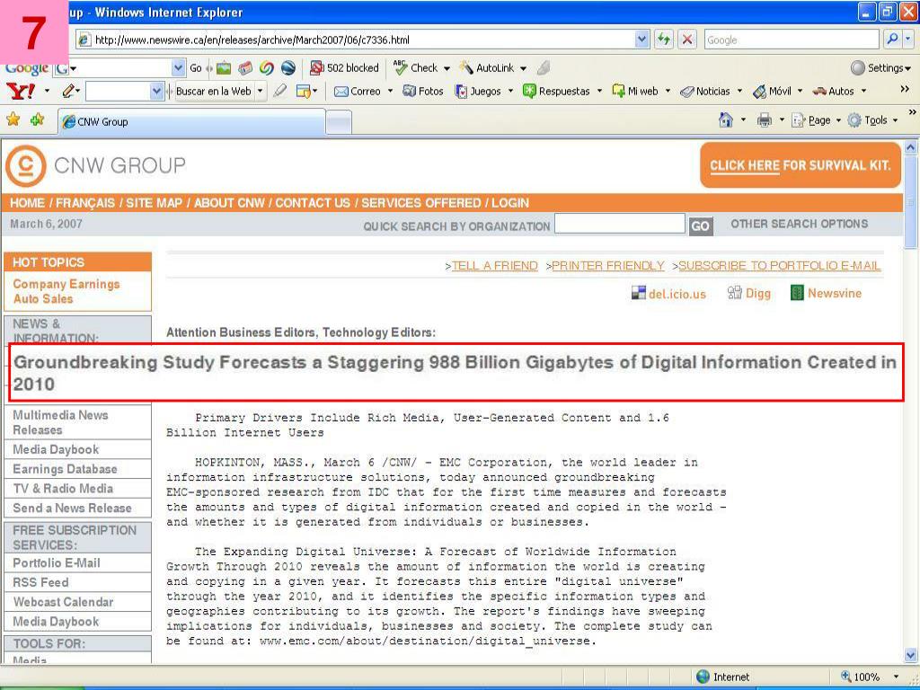Viewport: 920px width, 690px height.
Task: Open the Juegos toolbar button
Action: click(478, 91)
